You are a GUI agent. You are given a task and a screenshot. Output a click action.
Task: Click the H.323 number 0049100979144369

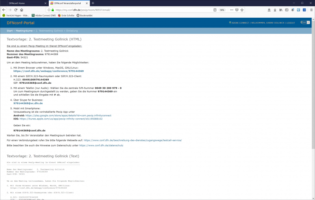point(35,79)
